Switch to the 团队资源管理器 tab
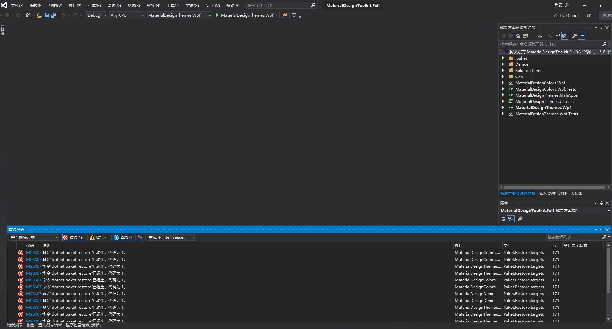 pos(553,193)
